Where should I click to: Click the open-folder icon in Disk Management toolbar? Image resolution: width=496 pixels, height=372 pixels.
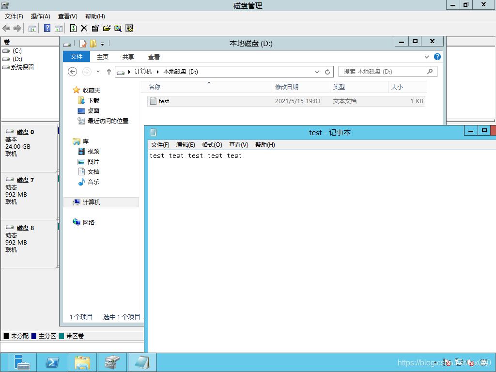point(107,29)
